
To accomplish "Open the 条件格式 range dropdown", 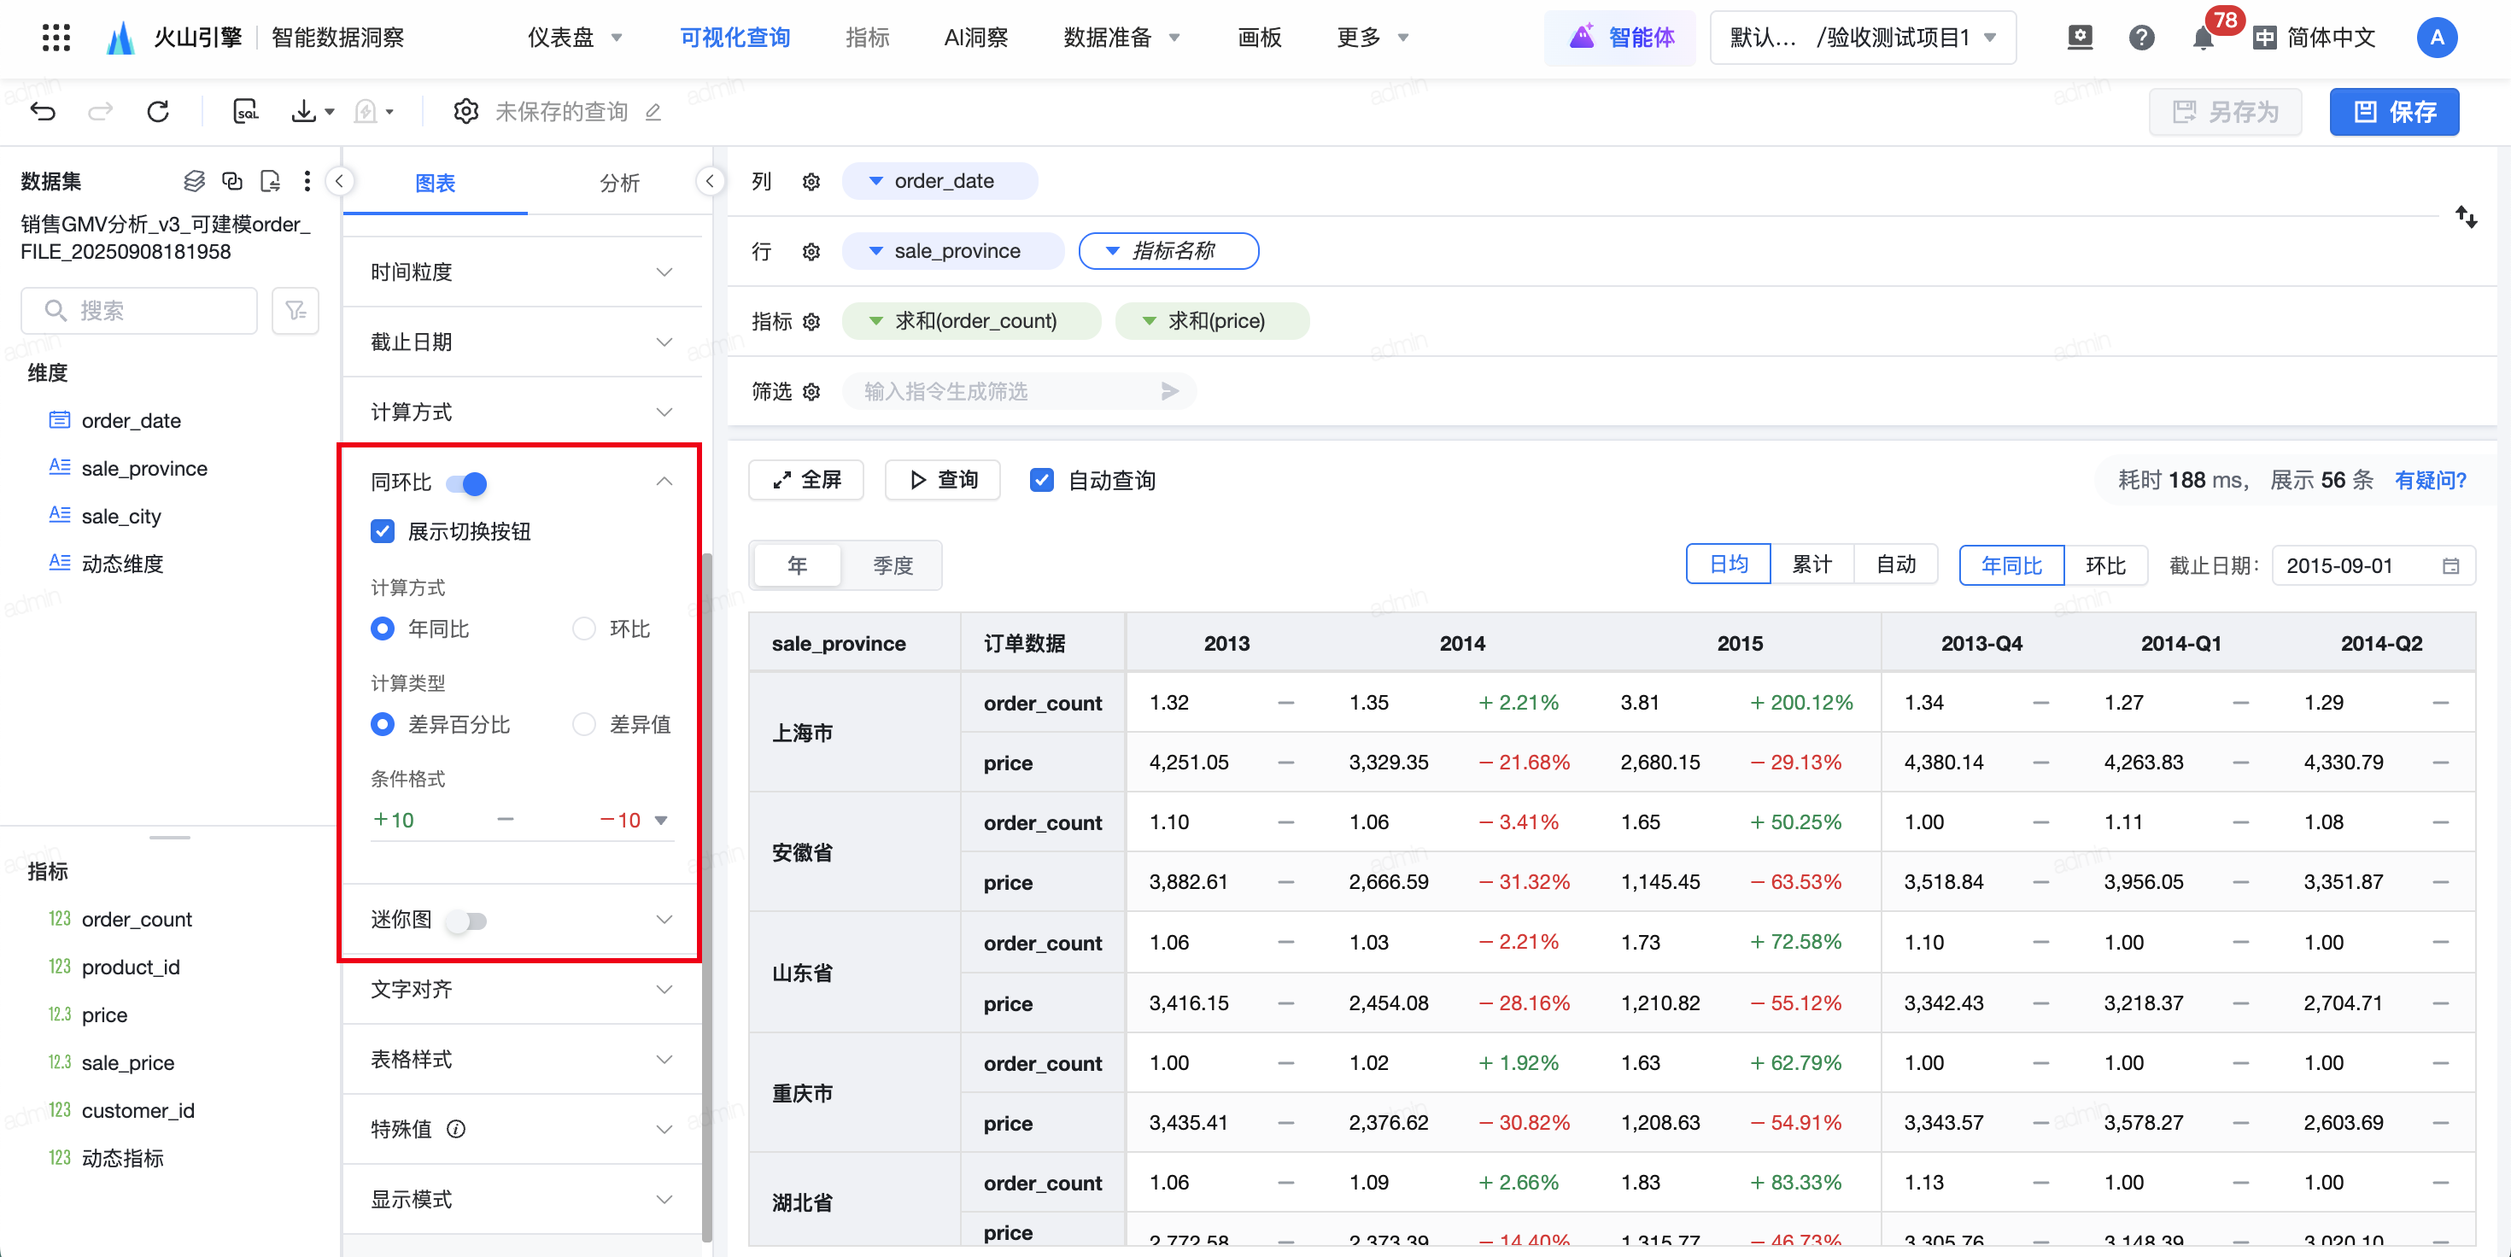I will click(661, 821).
